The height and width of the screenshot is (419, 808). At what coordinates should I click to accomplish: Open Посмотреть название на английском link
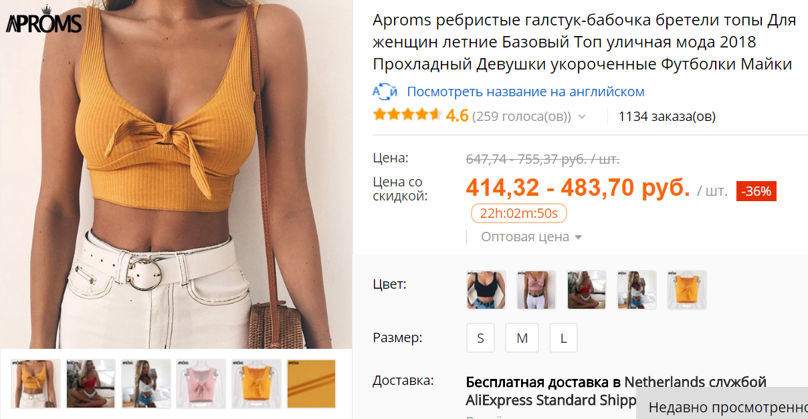(x=526, y=92)
